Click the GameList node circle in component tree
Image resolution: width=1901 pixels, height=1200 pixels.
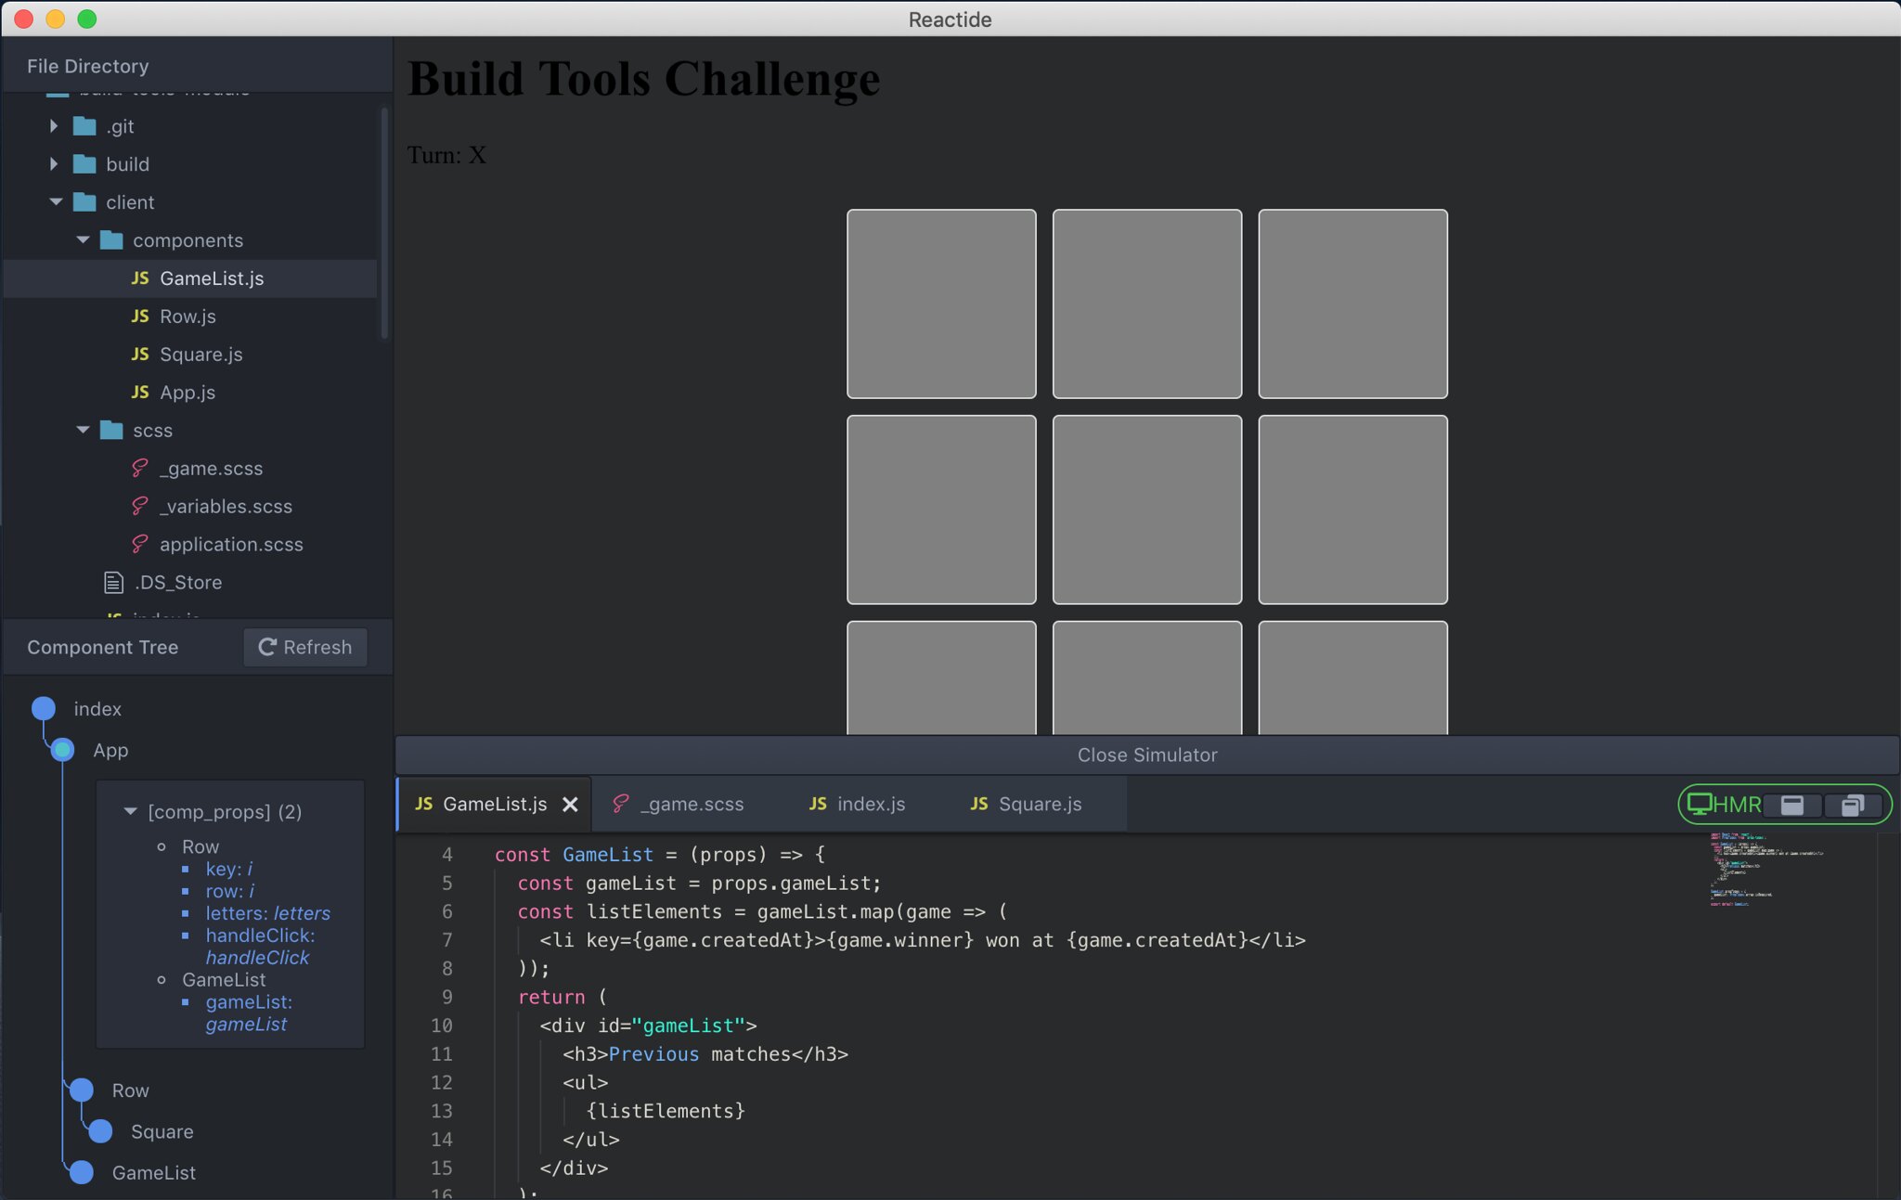pos(82,1172)
